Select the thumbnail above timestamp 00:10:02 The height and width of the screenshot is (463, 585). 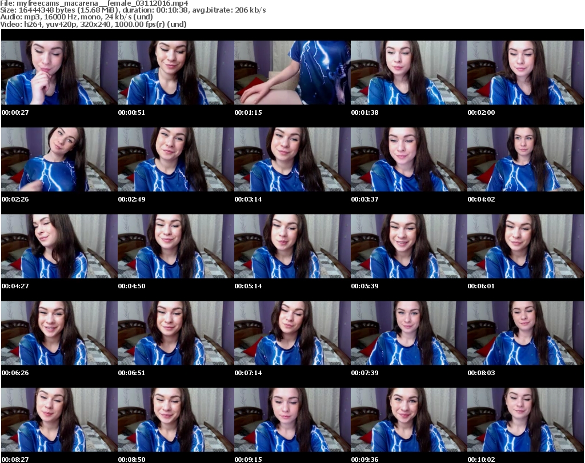click(x=526, y=420)
